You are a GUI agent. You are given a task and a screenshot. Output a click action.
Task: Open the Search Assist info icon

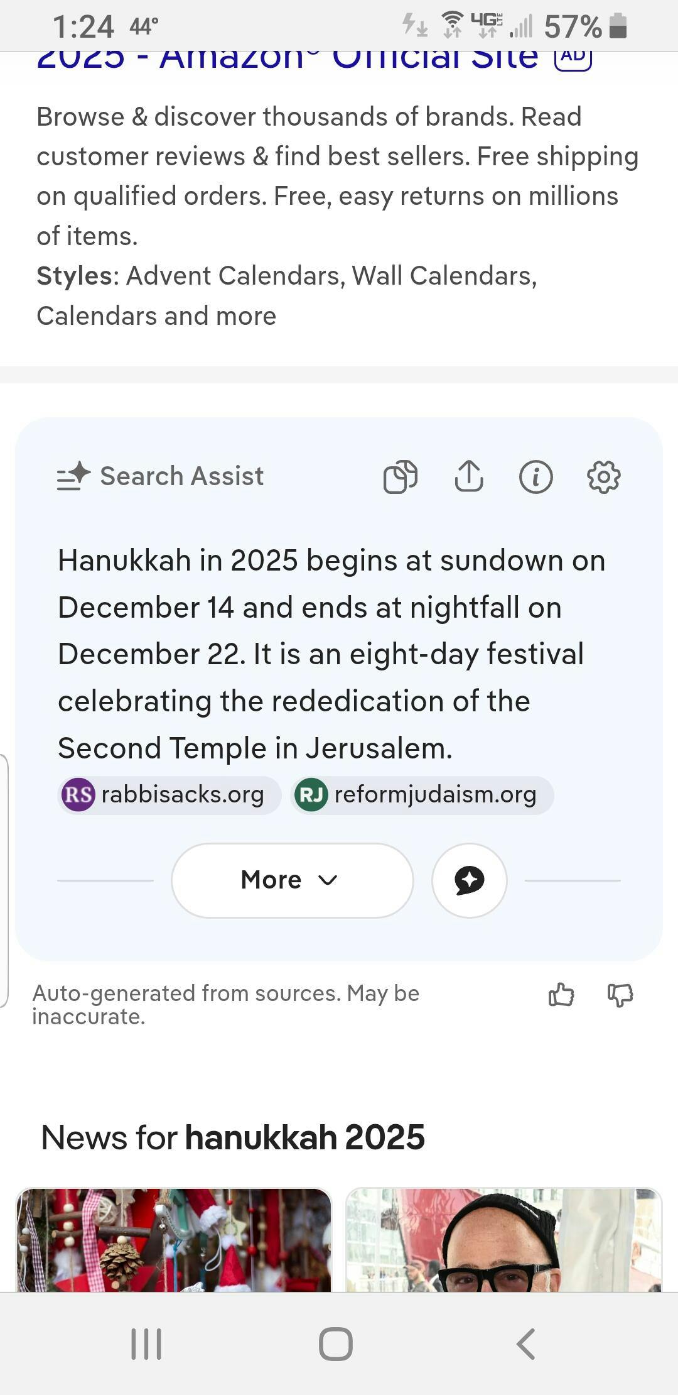[x=535, y=476]
